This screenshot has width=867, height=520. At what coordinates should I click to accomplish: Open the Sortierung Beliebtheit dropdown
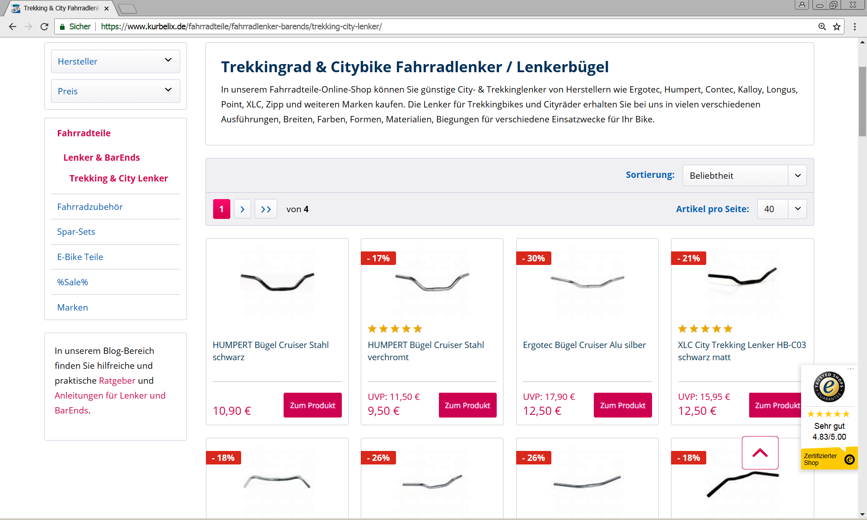(744, 176)
